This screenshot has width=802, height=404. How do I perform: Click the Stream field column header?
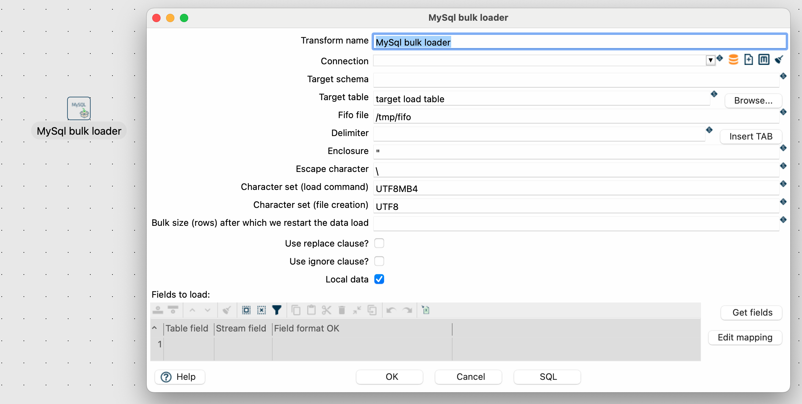tap(241, 328)
